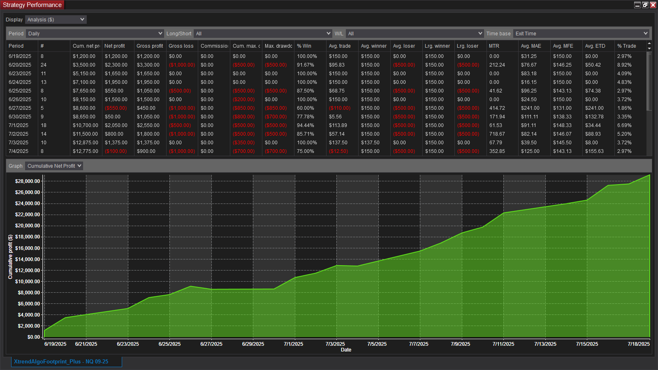
Task: Select the 6/24/2025 period row
Action: point(326,82)
